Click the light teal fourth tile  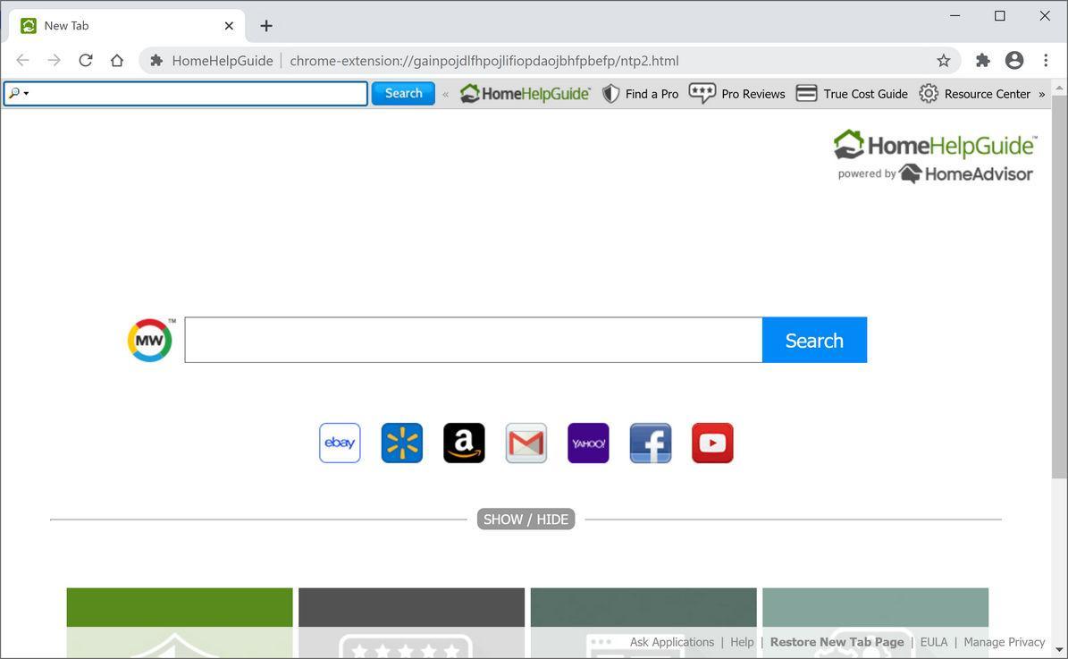(875, 621)
